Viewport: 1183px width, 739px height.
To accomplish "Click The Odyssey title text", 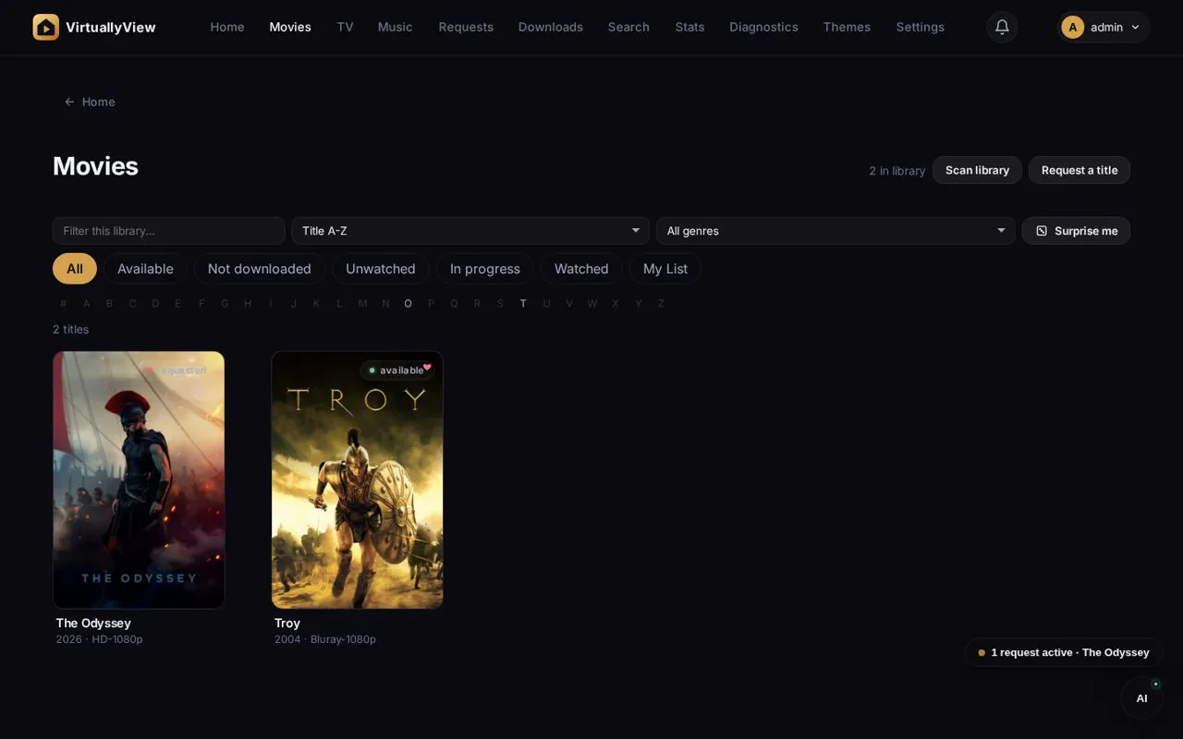I will click(x=93, y=624).
